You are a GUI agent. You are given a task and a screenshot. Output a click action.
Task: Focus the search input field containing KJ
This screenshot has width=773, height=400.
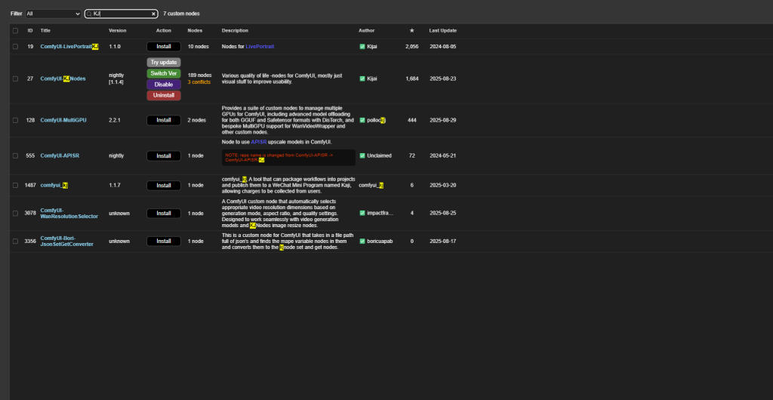click(121, 14)
